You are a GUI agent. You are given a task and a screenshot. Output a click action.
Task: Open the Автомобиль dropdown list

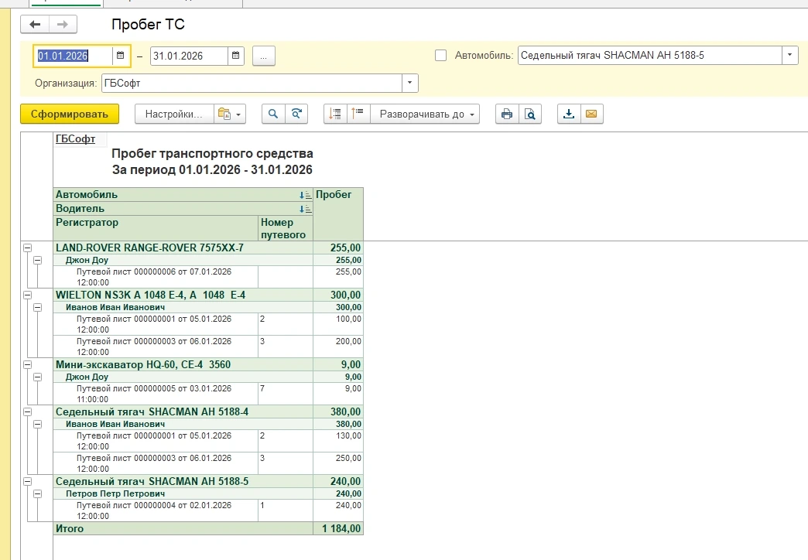click(789, 56)
